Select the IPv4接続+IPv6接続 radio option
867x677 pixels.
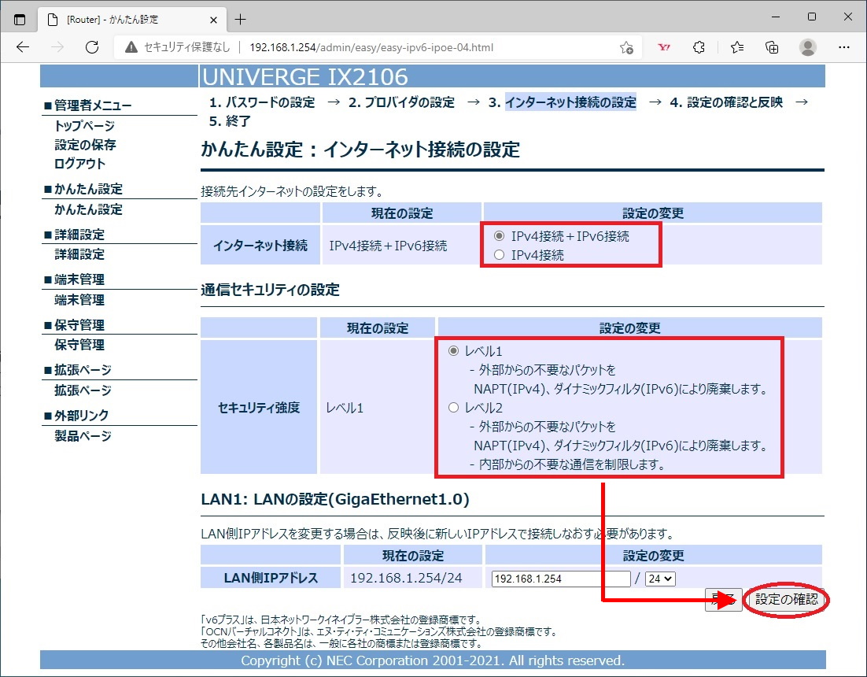(500, 236)
